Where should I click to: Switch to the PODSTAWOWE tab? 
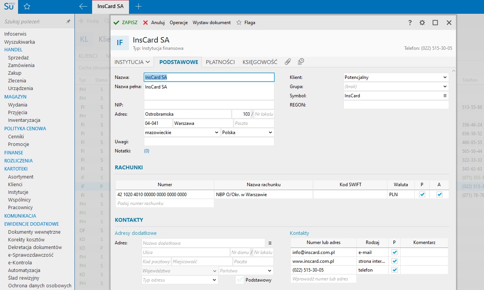click(178, 62)
